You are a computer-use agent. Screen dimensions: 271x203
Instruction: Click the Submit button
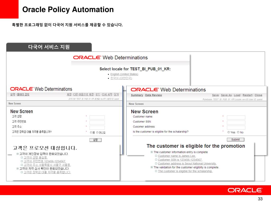[236, 140]
